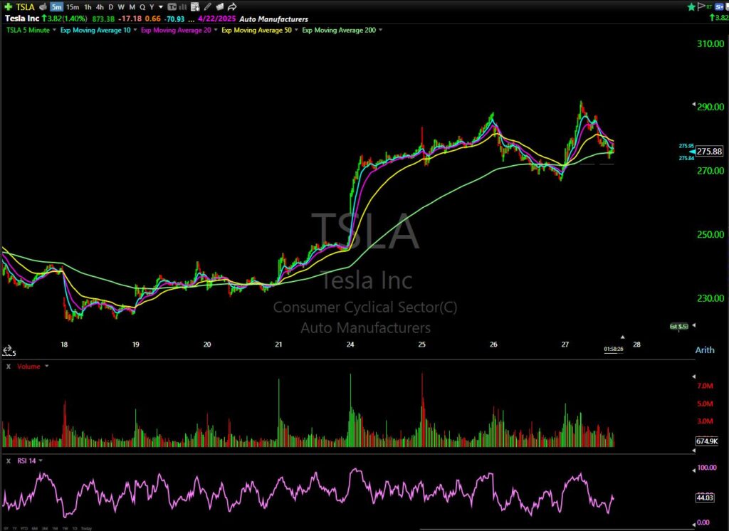The height and width of the screenshot is (531, 729).
Task: Close the RSI 14 pane with X
Action: pyautogui.click(x=8, y=461)
